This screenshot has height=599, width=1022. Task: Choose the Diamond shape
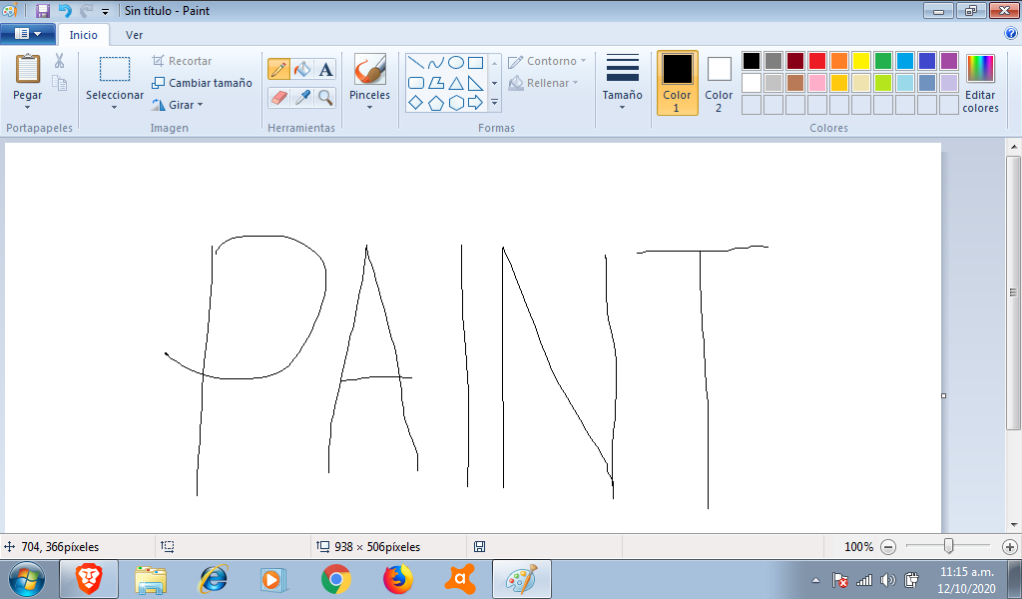coord(416,103)
